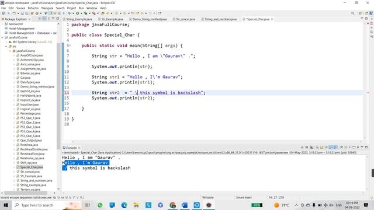Open the Window menu
This screenshot has height=210, width=374.
point(92,8)
